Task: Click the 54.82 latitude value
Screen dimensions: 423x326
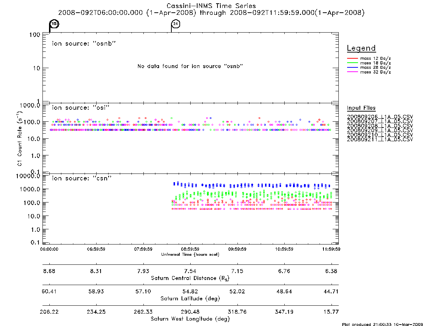Action: pyautogui.click(x=190, y=292)
